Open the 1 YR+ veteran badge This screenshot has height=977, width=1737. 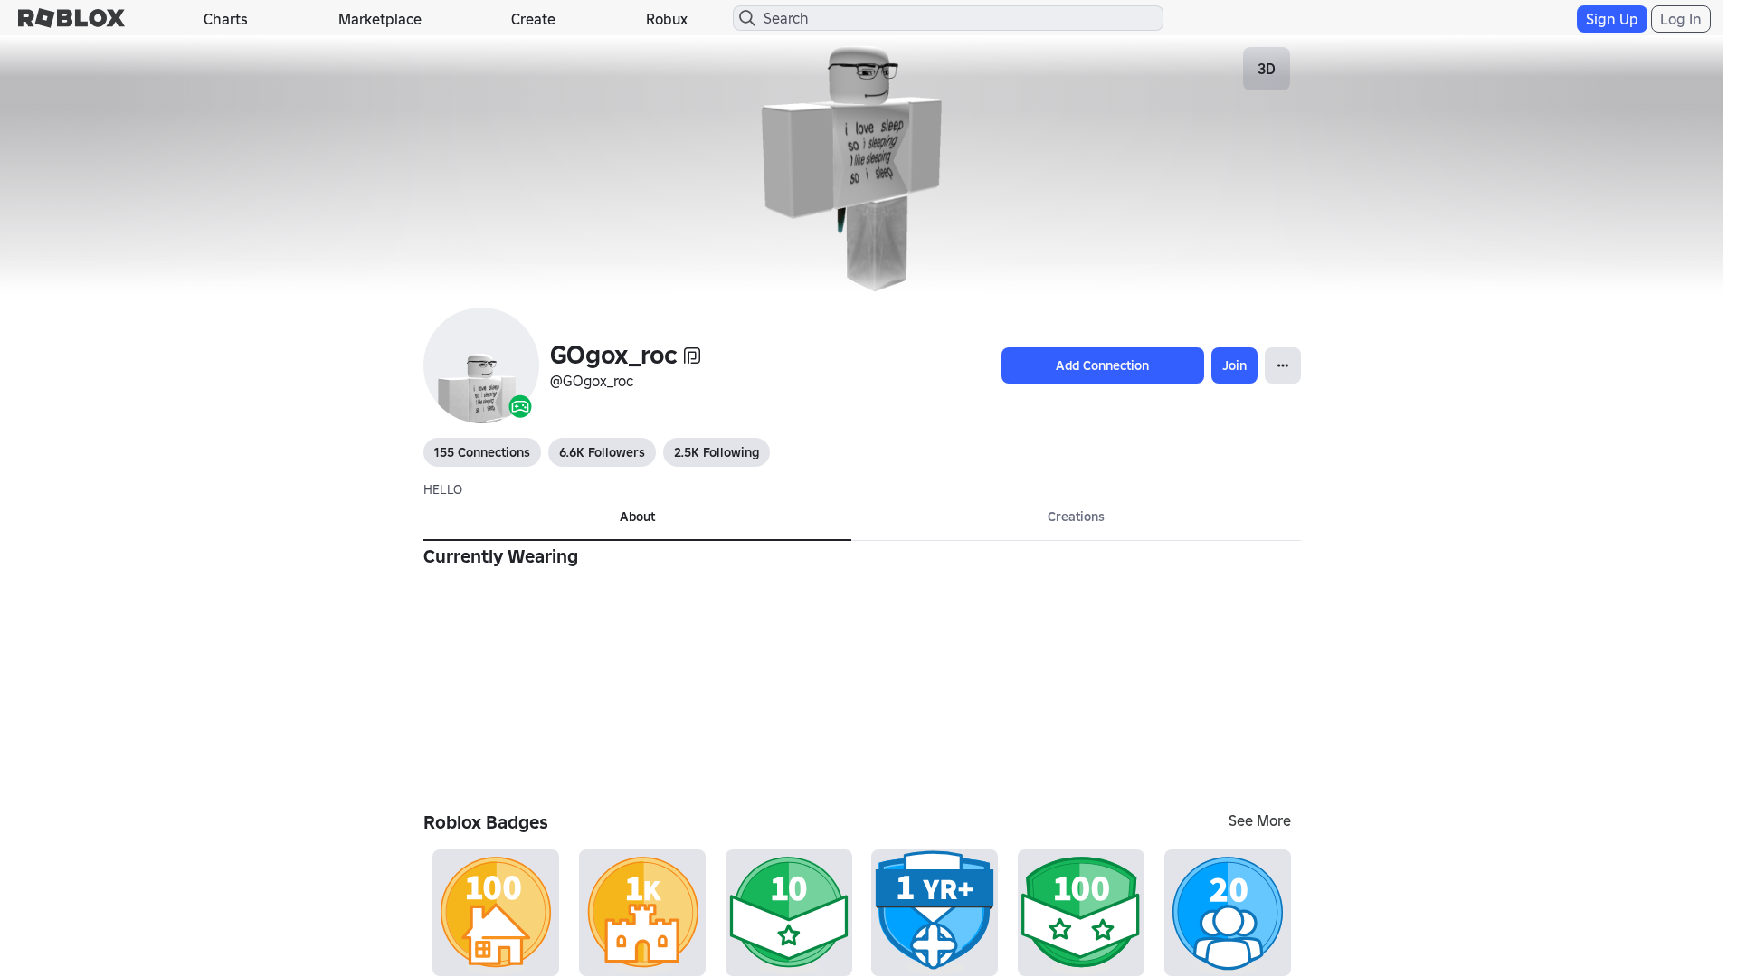[x=935, y=912]
